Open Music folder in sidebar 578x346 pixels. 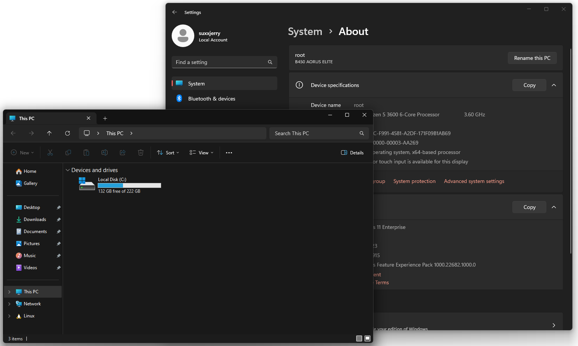[30, 256]
